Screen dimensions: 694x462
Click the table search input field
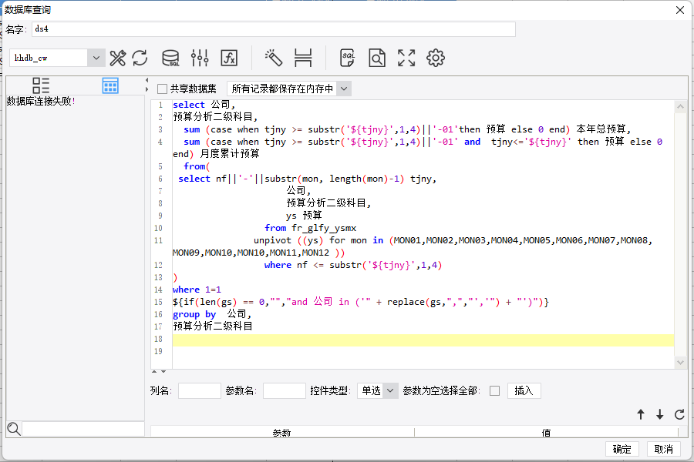(83, 428)
